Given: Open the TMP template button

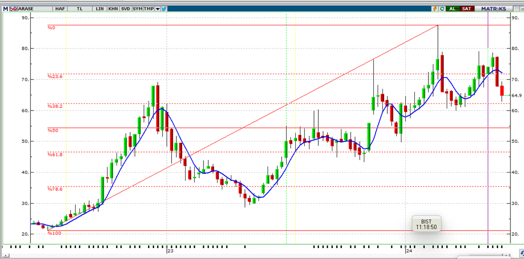Looking at the screenshot, I should click(x=149, y=9).
